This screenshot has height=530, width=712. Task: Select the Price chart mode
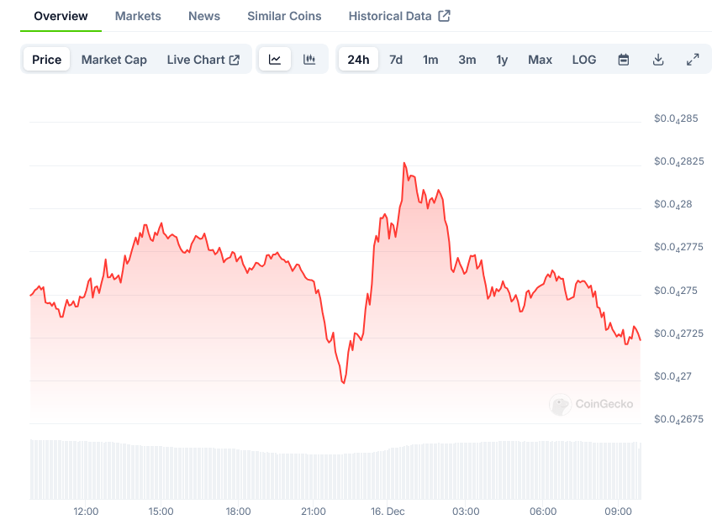pos(47,60)
